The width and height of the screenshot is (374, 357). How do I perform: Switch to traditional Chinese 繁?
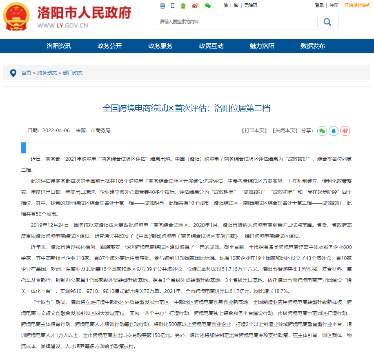pos(236,5)
